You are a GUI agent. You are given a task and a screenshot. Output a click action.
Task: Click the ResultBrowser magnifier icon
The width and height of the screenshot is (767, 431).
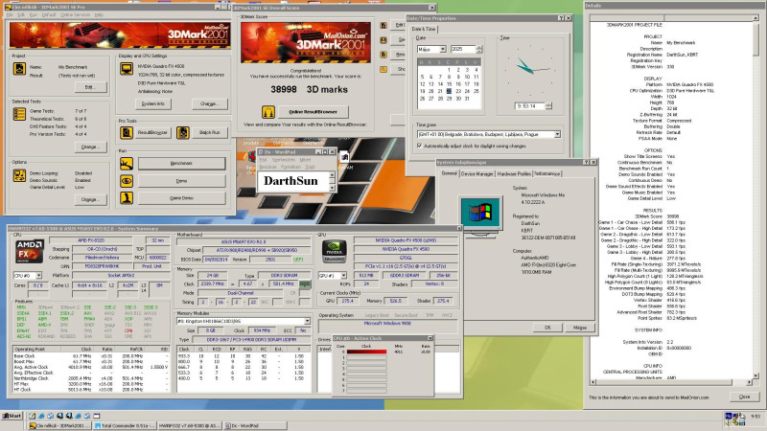pyautogui.click(x=127, y=132)
